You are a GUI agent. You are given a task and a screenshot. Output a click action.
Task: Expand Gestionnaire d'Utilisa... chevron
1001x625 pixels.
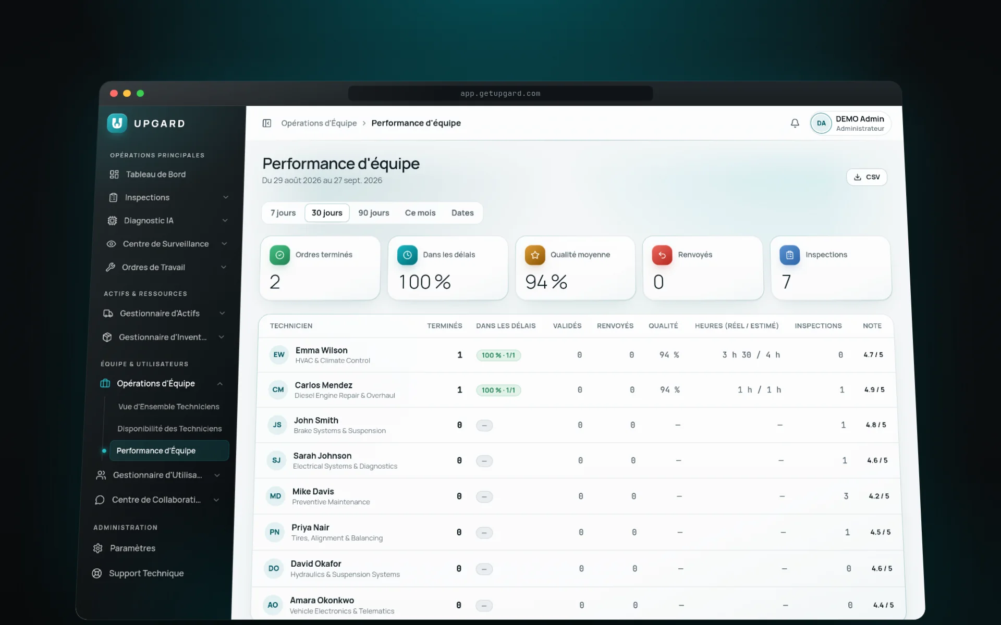coord(217,475)
